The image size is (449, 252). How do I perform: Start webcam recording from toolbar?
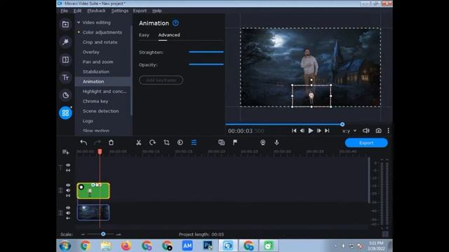262,142
